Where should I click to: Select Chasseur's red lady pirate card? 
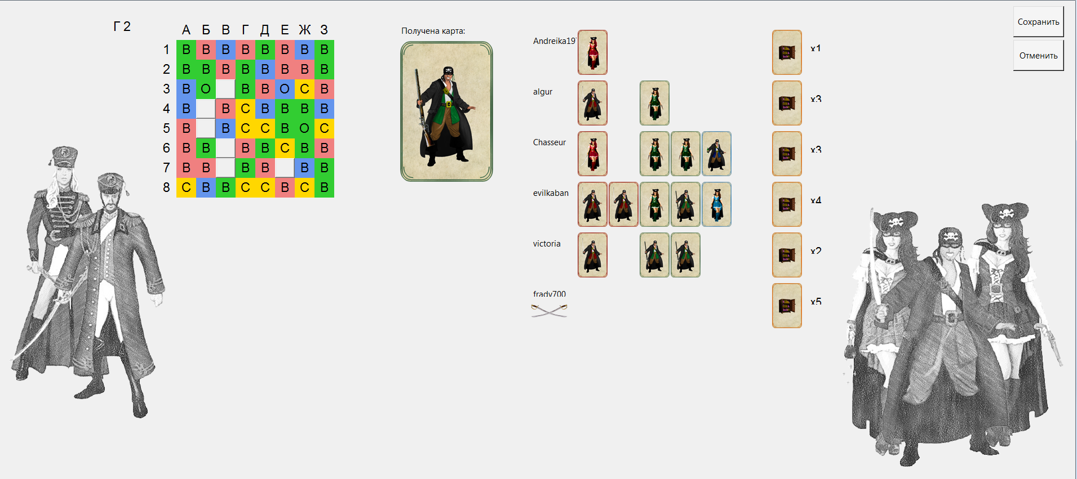tap(592, 154)
